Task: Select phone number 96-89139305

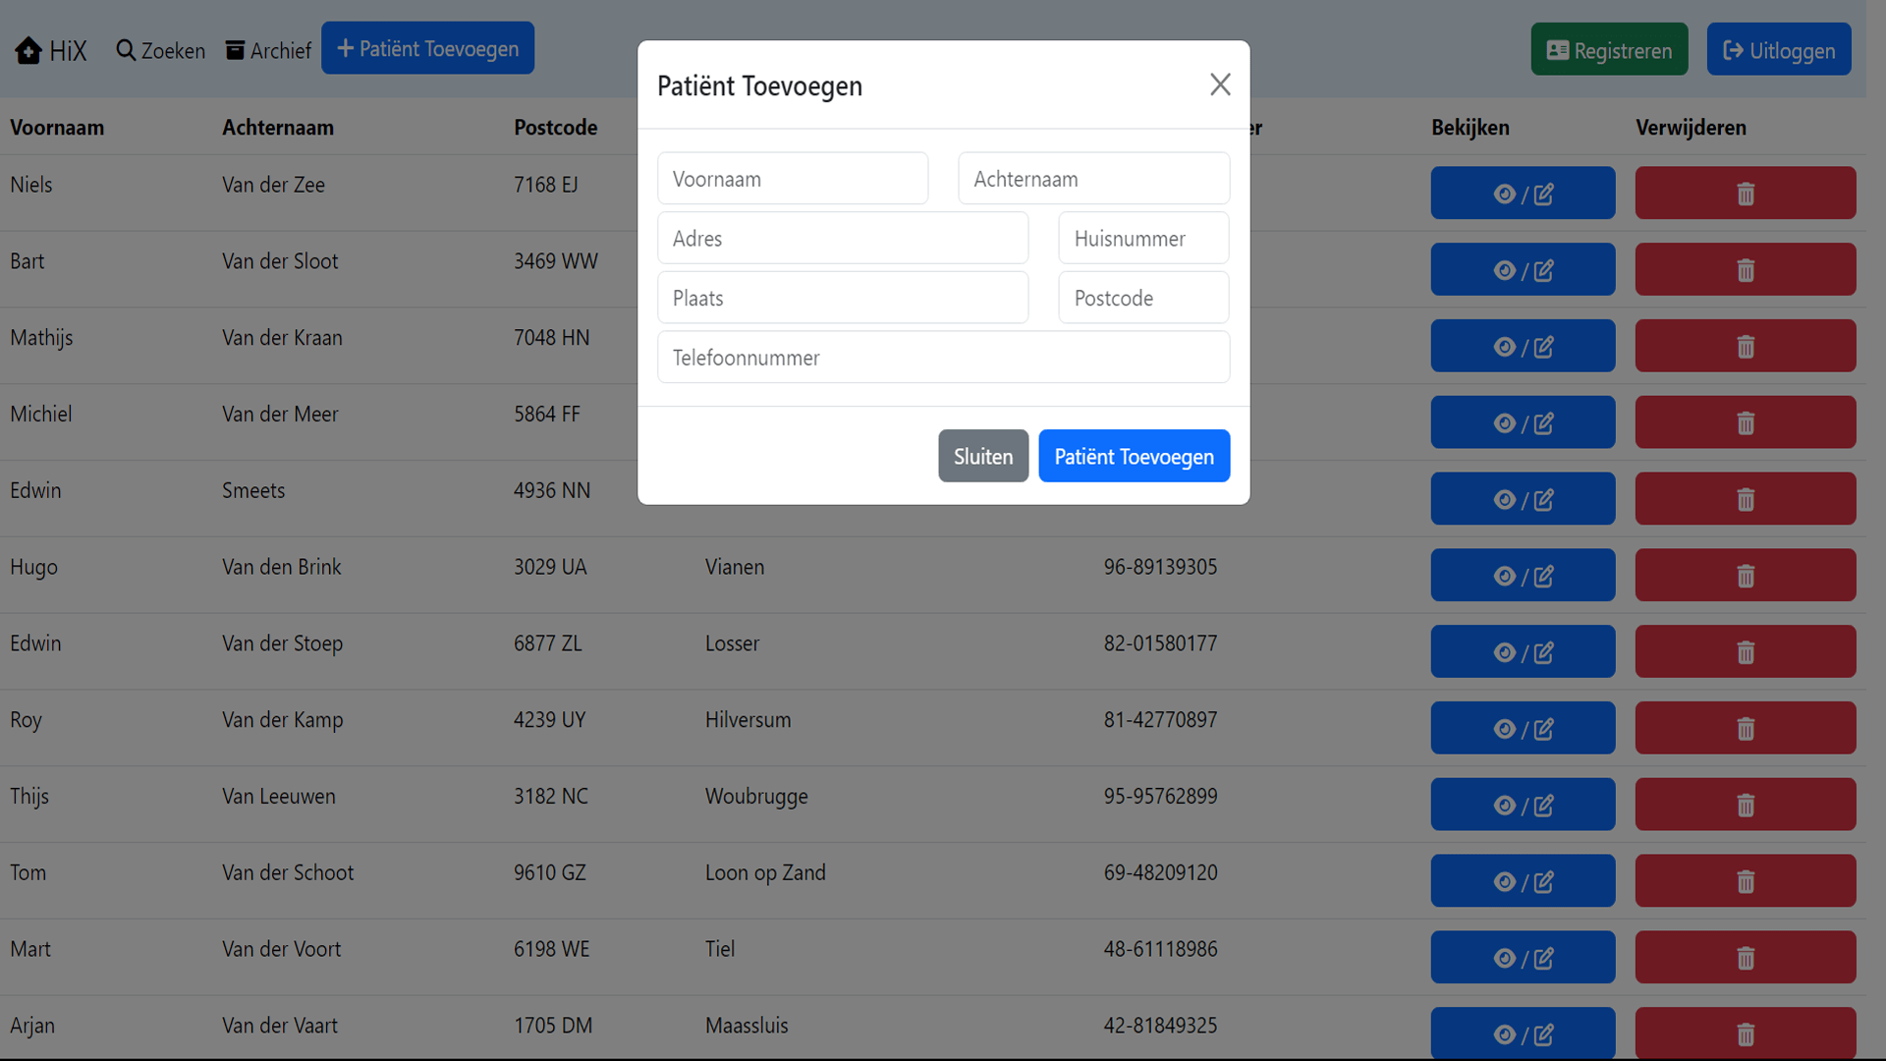Action: click(1160, 567)
